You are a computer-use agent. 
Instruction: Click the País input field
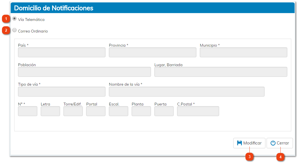click(x=62, y=52)
